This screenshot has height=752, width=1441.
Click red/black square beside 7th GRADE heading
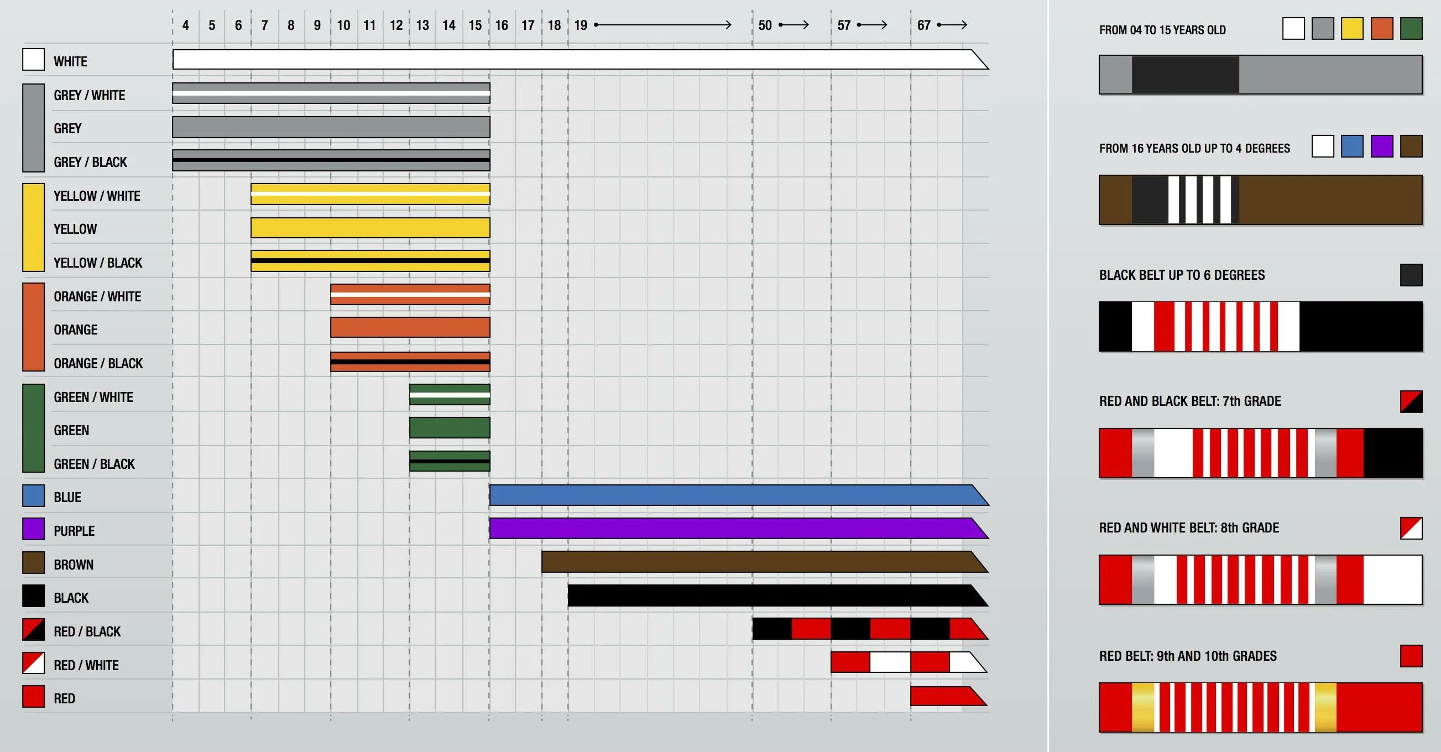(x=1411, y=402)
